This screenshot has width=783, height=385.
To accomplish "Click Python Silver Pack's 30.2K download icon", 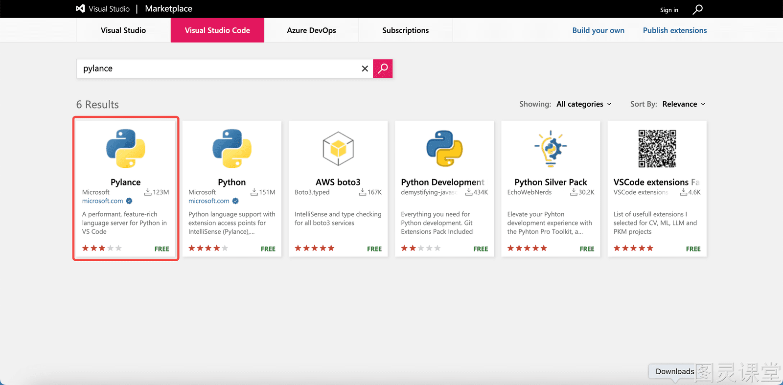I will 574,192.
